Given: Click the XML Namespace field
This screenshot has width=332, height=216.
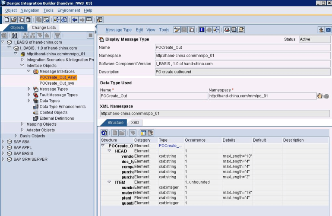Looking at the screenshot, I should pos(215,114).
